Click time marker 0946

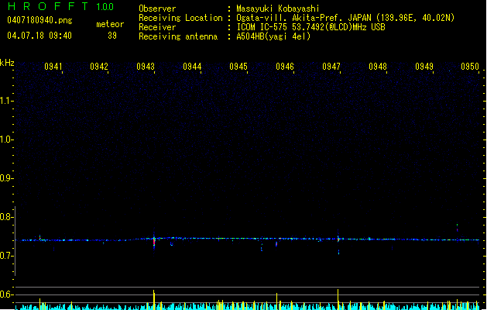point(285,67)
